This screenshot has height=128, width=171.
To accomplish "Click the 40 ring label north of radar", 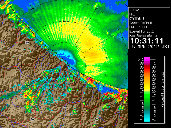I will [x=64, y=21].
